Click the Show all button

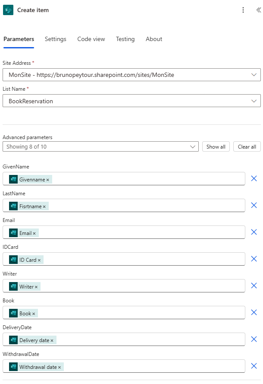[x=216, y=147]
